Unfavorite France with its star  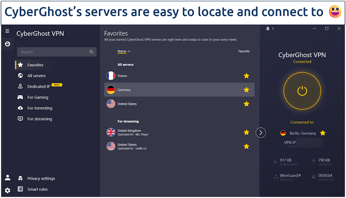[x=246, y=76]
